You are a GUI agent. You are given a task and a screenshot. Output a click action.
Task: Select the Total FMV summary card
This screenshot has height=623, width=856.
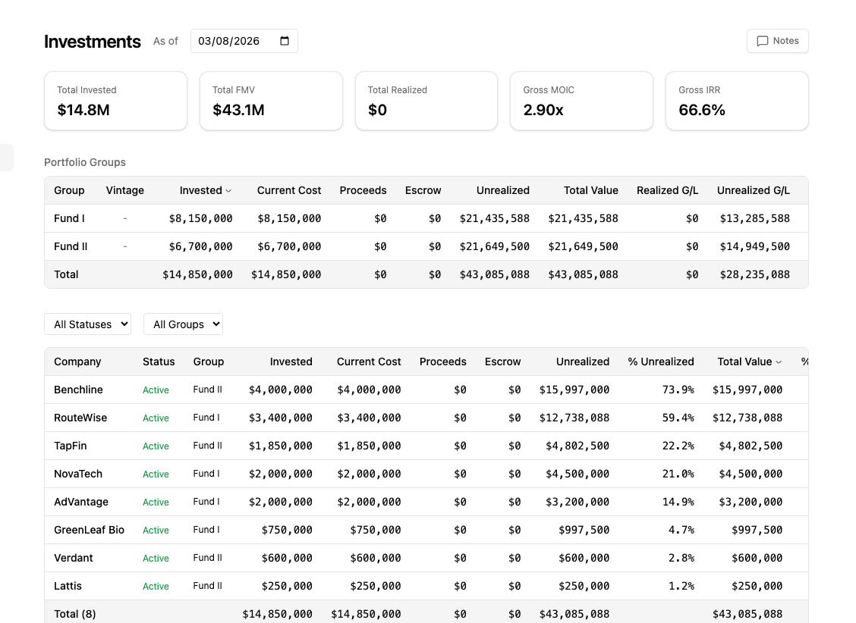(x=272, y=101)
